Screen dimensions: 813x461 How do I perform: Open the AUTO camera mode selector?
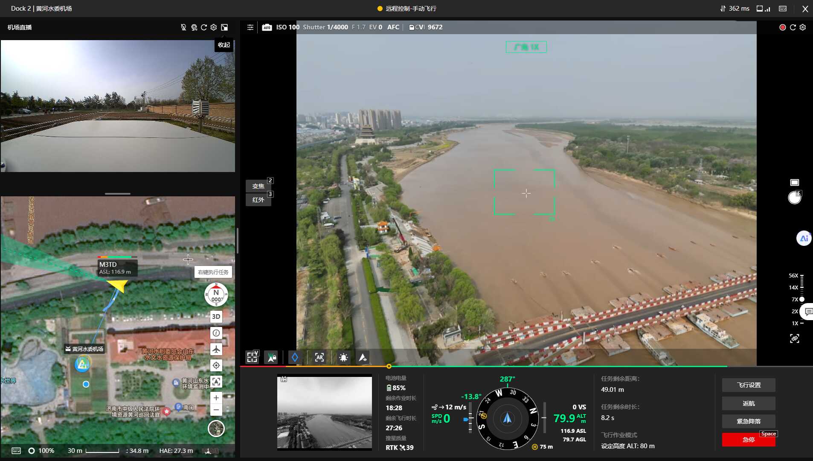[x=267, y=27]
